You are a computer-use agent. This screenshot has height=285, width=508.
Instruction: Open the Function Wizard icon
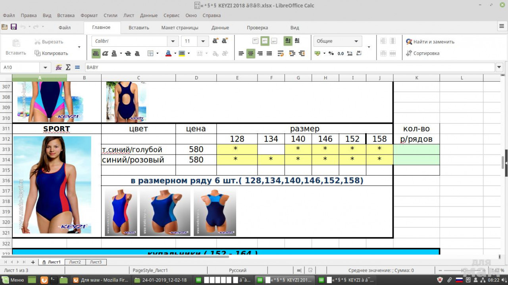pyautogui.click(x=59, y=67)
